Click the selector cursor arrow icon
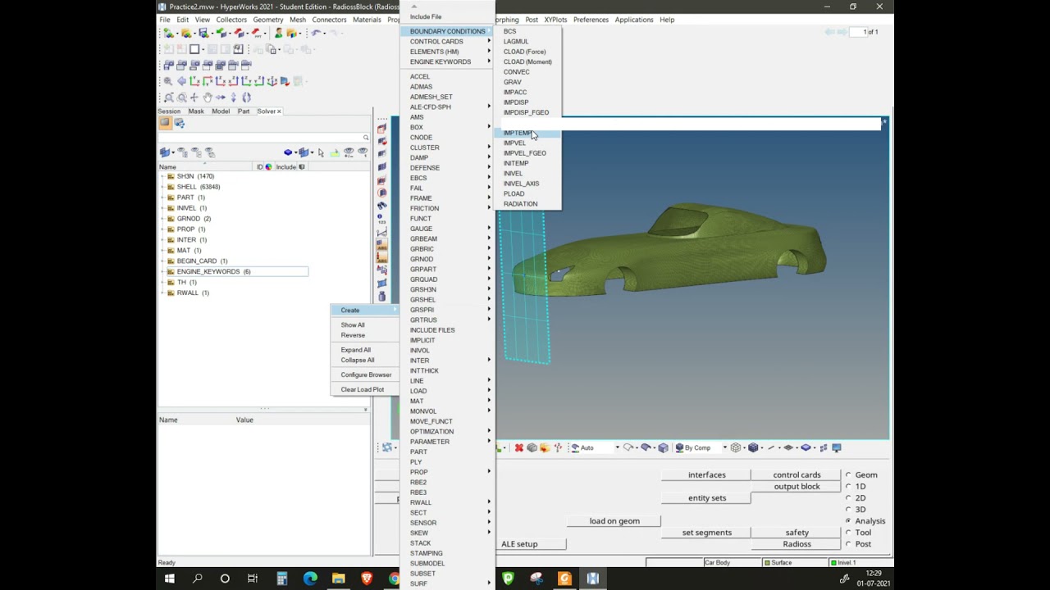Viewport: 1050px width, 590px height. point(321,152)
